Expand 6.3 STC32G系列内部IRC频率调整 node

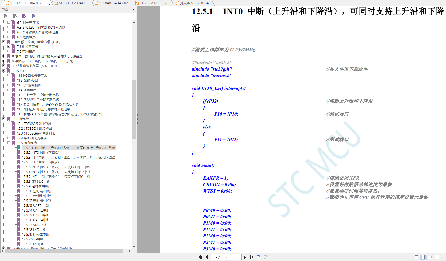click(x=9, y=27)
